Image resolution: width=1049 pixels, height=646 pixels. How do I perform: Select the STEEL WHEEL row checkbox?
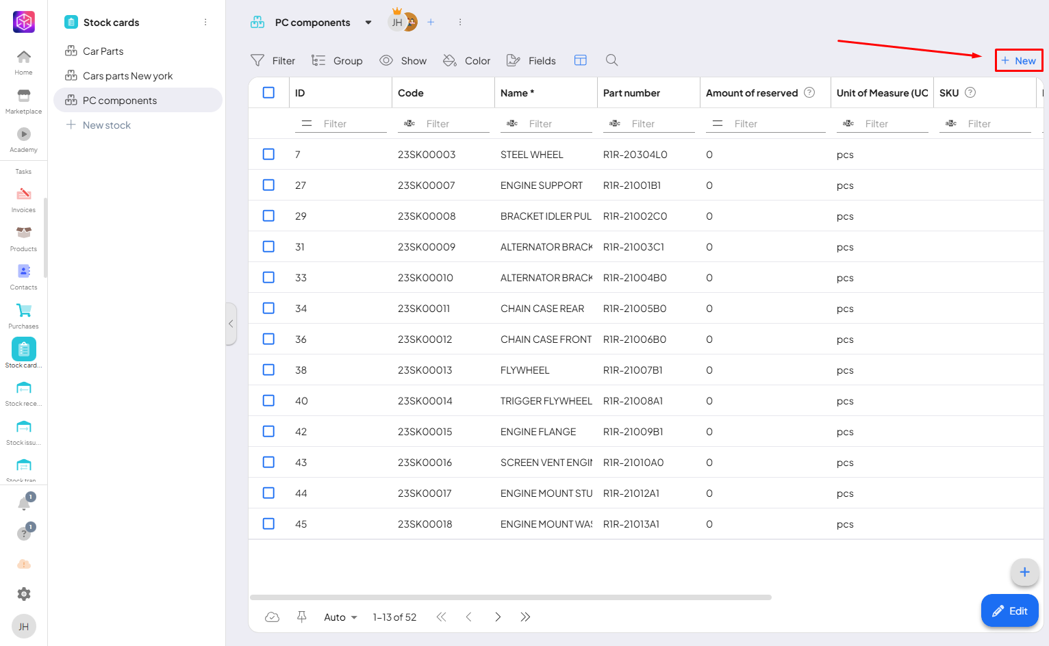click(x=268, y=154)
